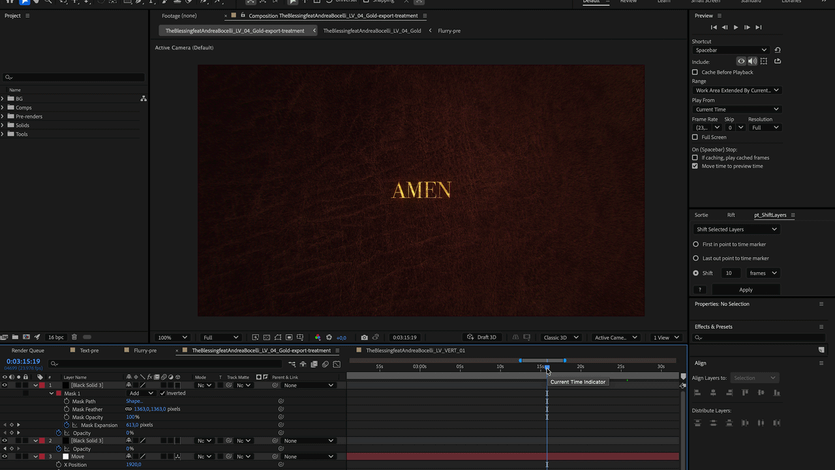Open the 100% magnification dropdown
The height and width of the screenshot is (470, 835).
[x=172, y=337]
